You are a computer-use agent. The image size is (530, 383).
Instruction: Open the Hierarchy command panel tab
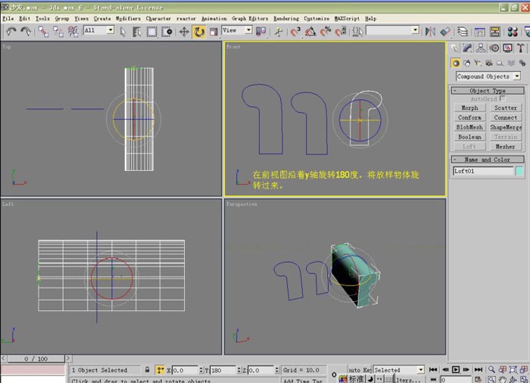[x=481, y=48]
